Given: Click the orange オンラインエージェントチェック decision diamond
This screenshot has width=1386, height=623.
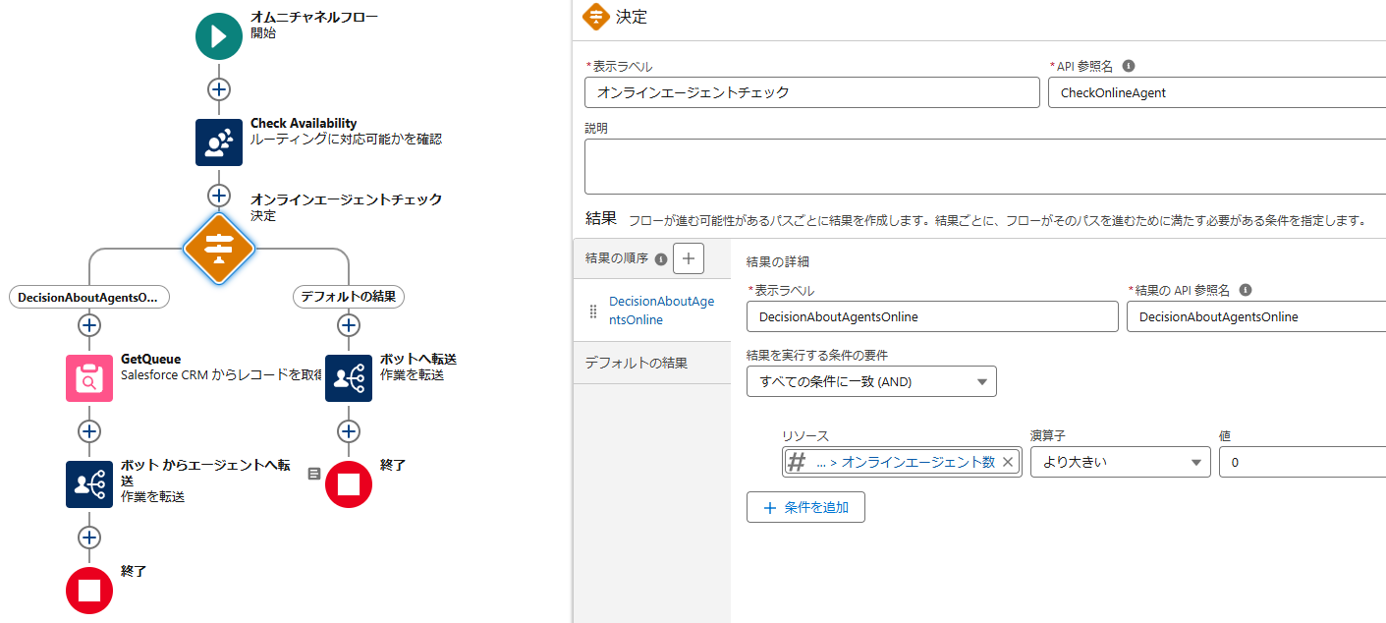Looking at the screenshot, I should [218, 250].
